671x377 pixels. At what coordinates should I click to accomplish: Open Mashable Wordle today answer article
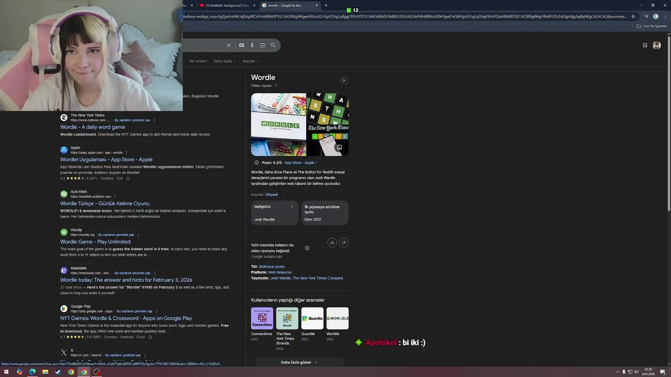[x=126, y=280]
